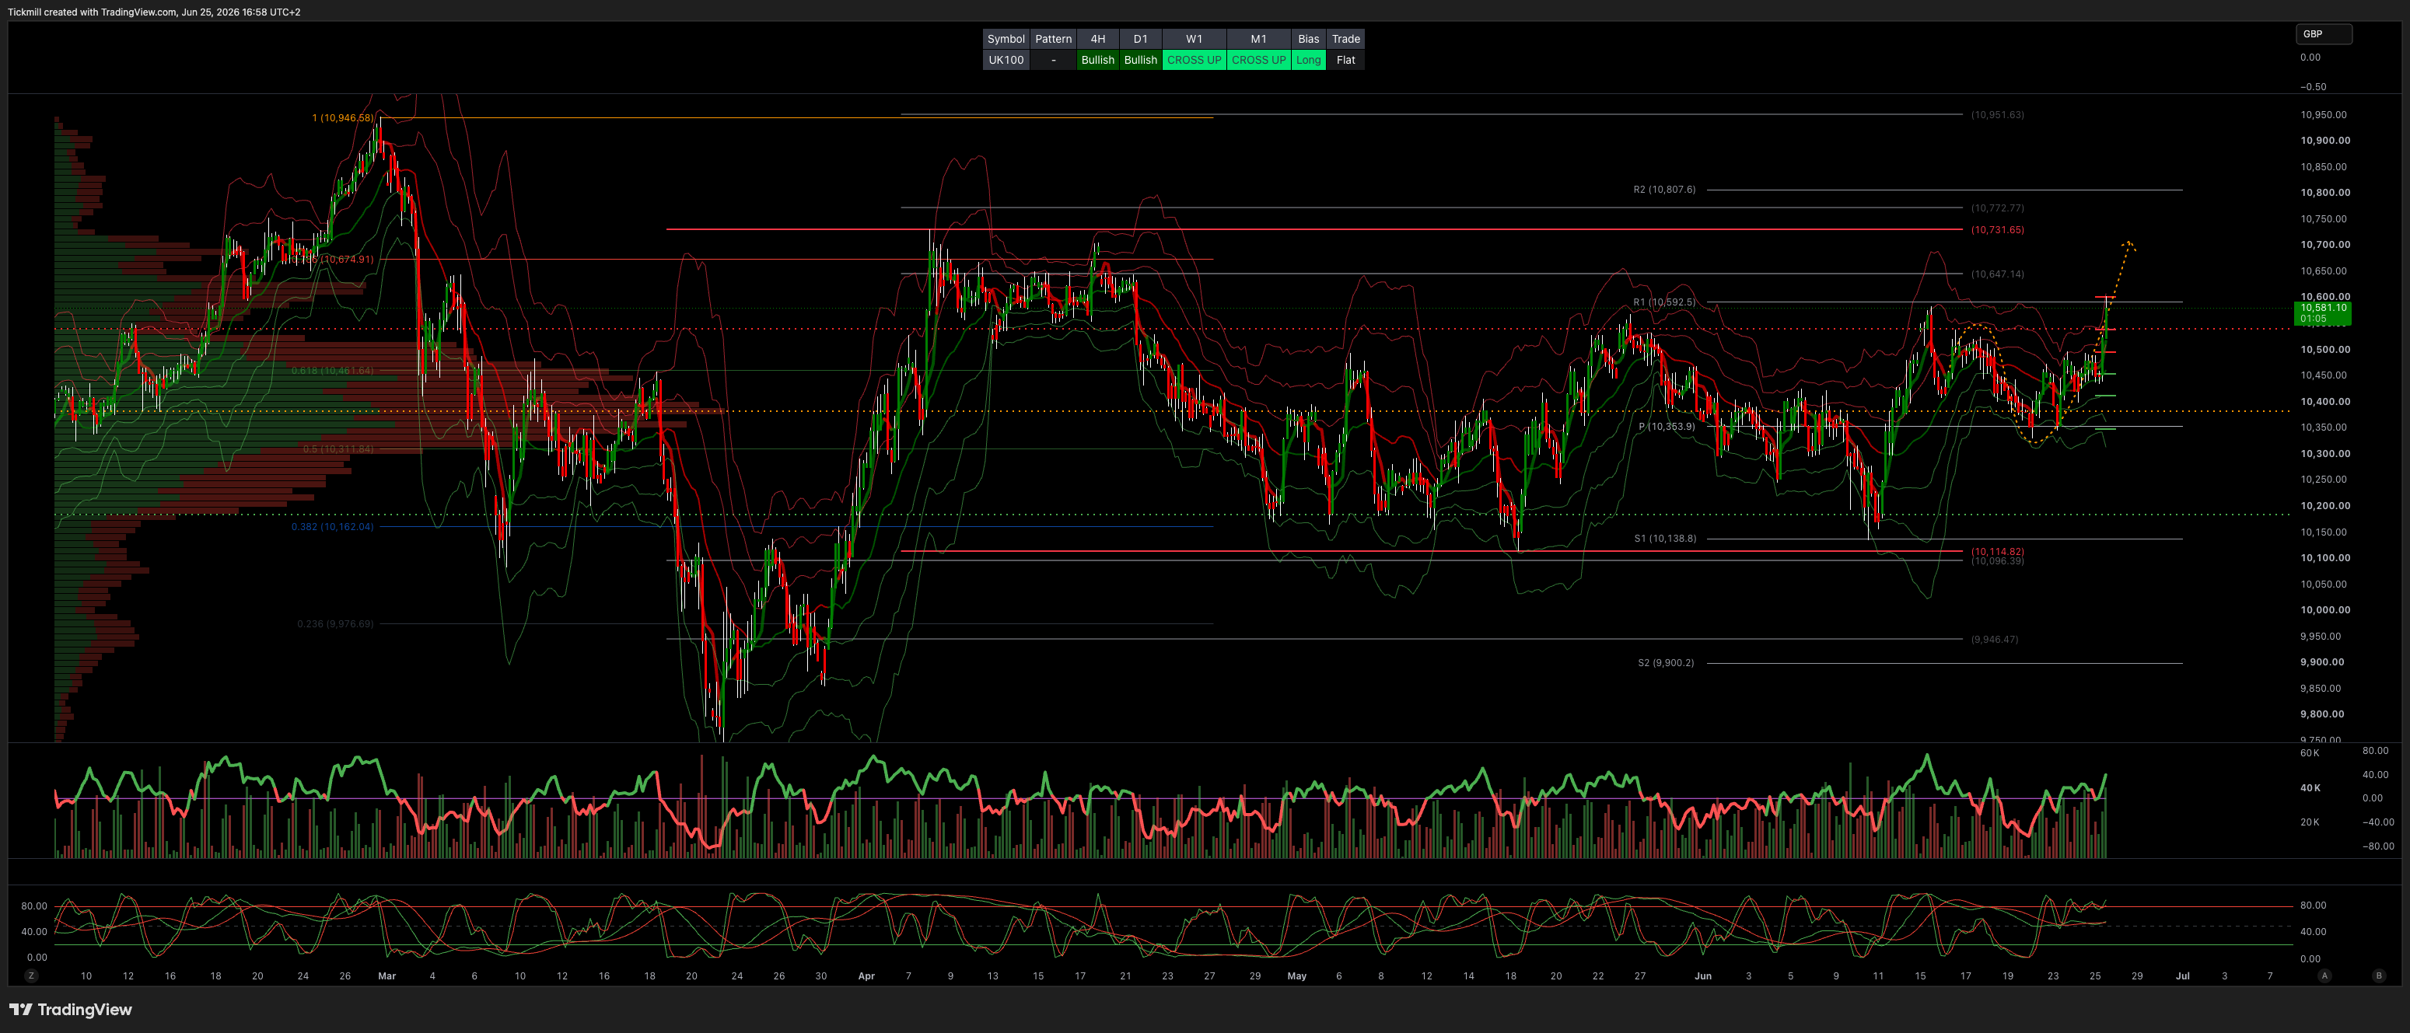
Task: Click the 4H Bullish cell
Action: pos(1097,60)
